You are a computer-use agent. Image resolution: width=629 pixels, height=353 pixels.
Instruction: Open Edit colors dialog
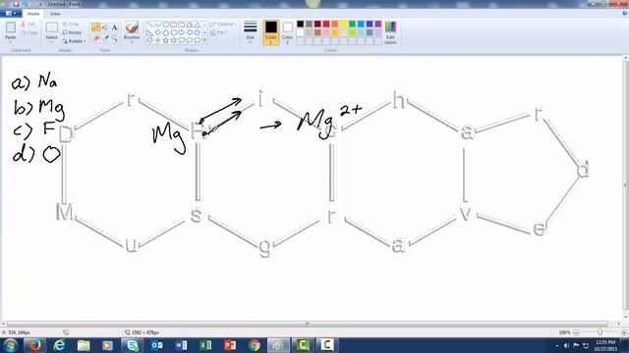[390, 32]
